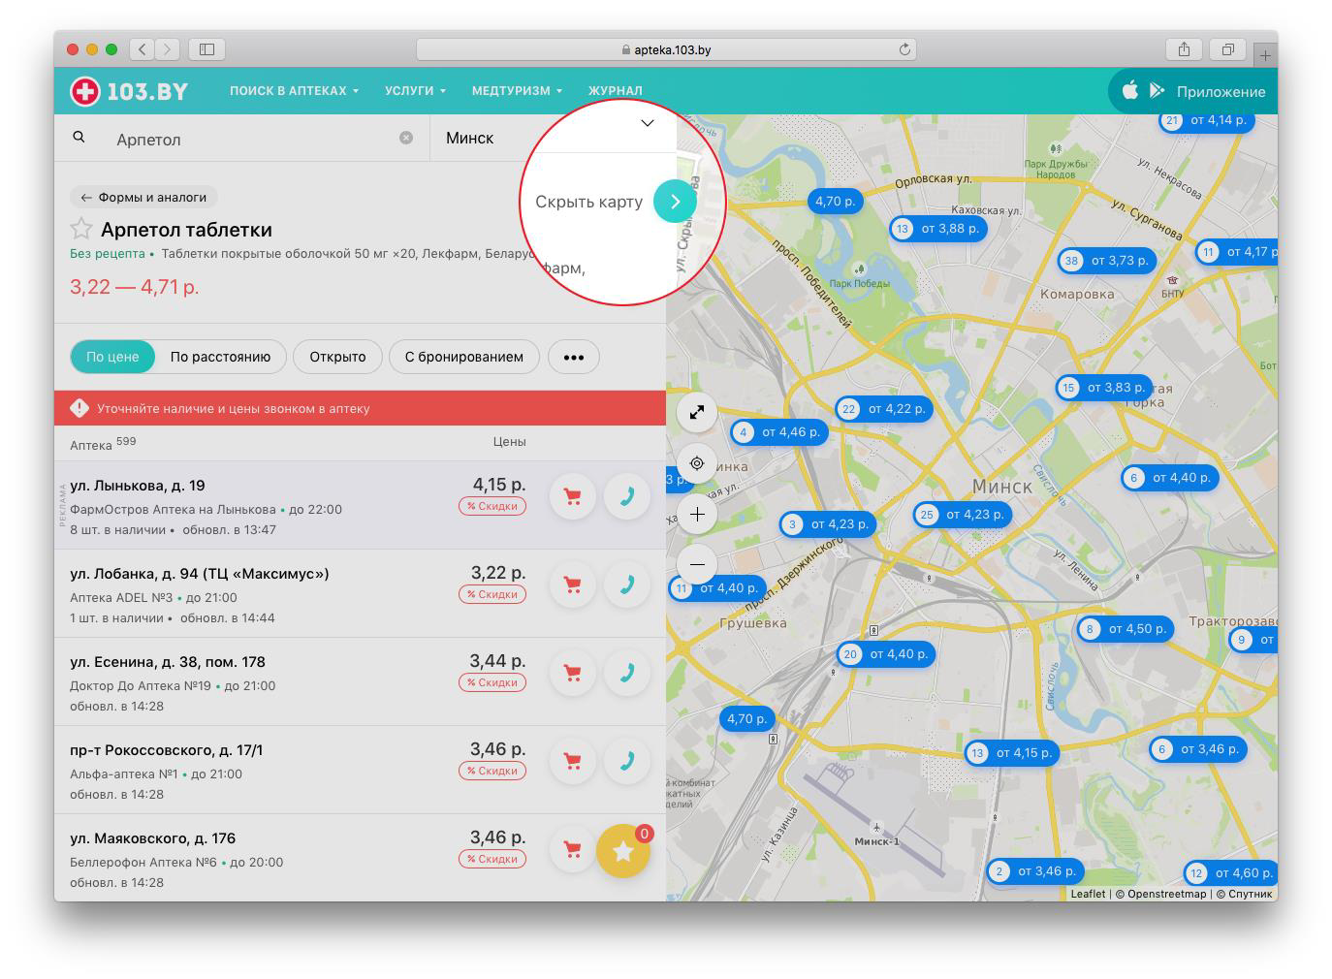Click the 103.BY logo
The image size is (1332, 979).
pyautogui.click(x=129, y=91)
